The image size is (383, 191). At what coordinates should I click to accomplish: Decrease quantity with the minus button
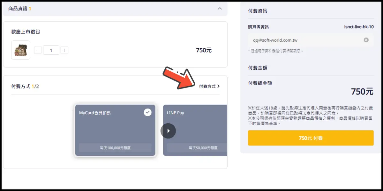[38, 50]
